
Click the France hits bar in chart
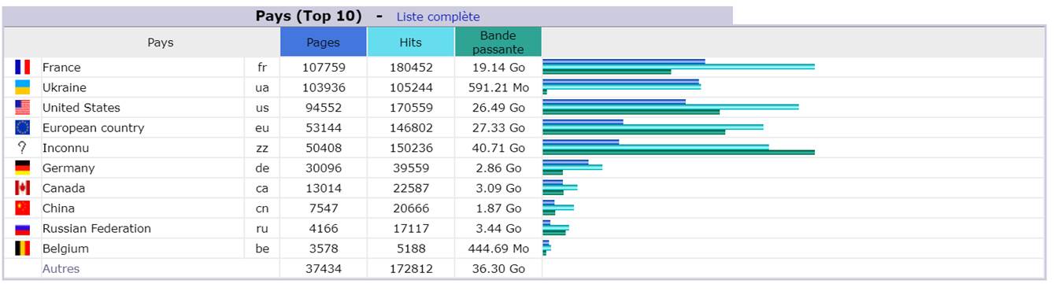pos(679,66)
